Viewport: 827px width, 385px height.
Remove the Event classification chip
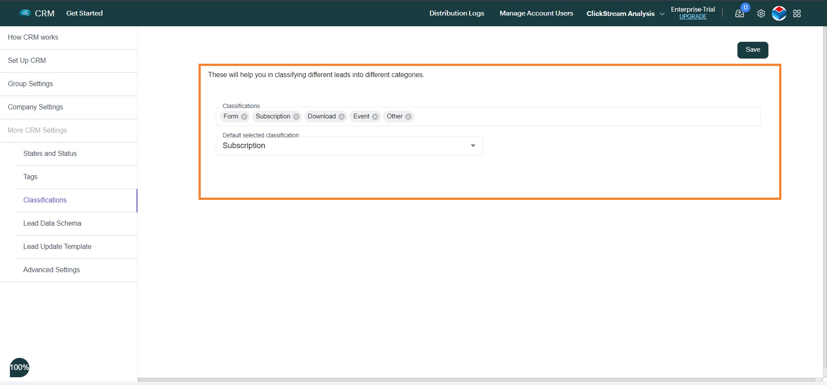pos(375,117)
